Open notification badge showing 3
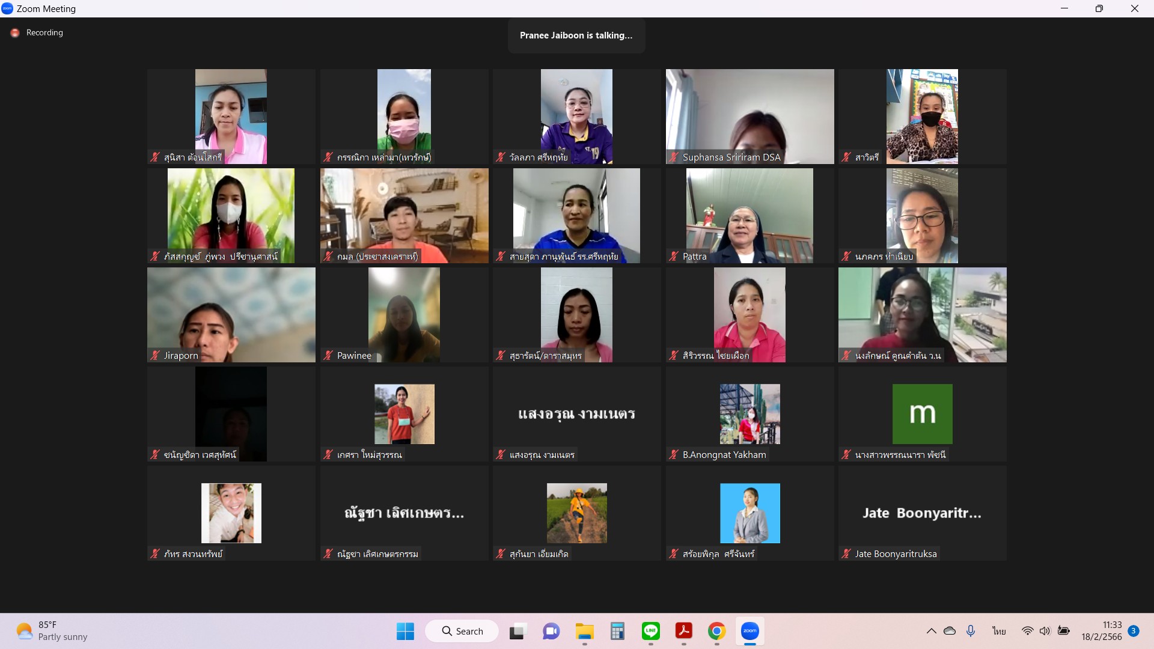 pos(1134,631)
